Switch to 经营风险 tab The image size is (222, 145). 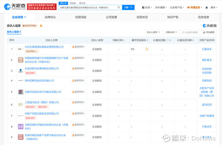[x=81, y=17]
